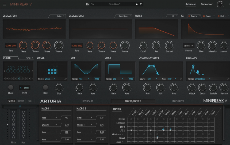Click the master volume knob top right
The image size is (230, 145).
pos(220,4)
